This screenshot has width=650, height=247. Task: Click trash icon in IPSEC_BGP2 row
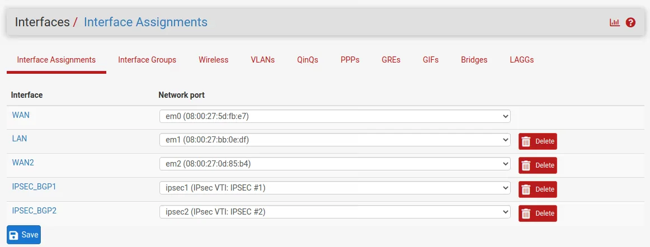click(526, 213)
